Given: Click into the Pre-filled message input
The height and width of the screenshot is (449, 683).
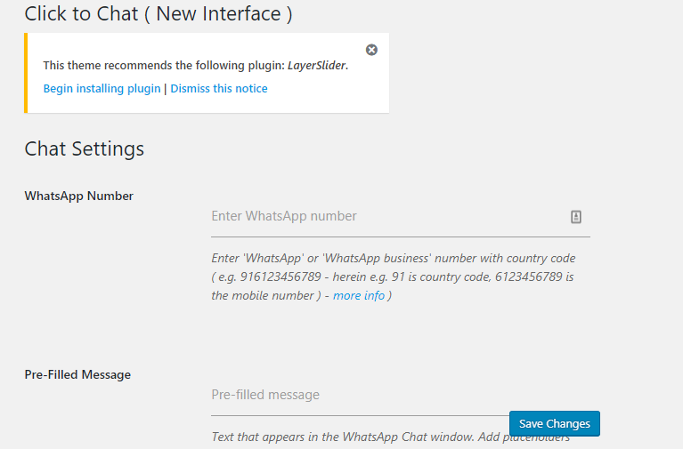Looking at the screenshot, I should (356, 395).
